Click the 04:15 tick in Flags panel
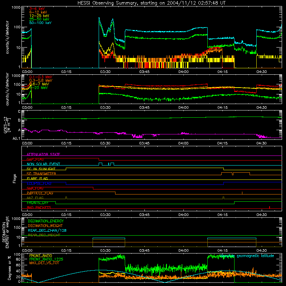 (x=222, y=215)
